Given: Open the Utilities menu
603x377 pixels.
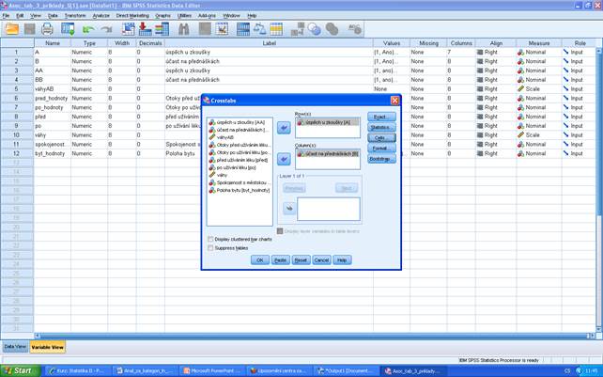Looking at the screenshot, I should (x=185, y=16).
